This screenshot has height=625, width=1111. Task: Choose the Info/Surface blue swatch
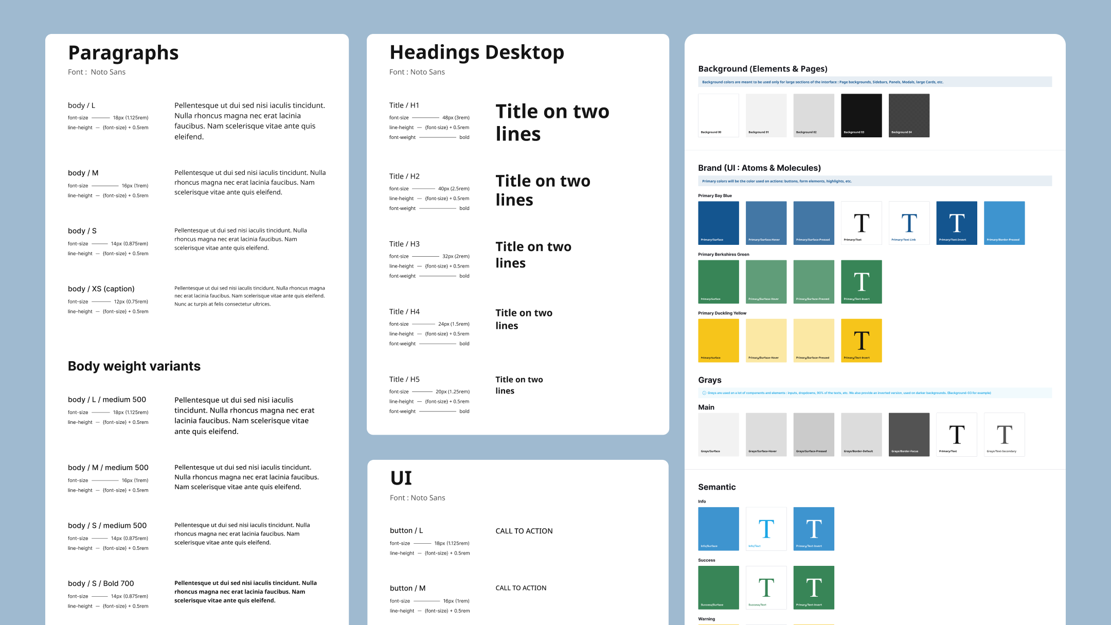pos(718,529)
